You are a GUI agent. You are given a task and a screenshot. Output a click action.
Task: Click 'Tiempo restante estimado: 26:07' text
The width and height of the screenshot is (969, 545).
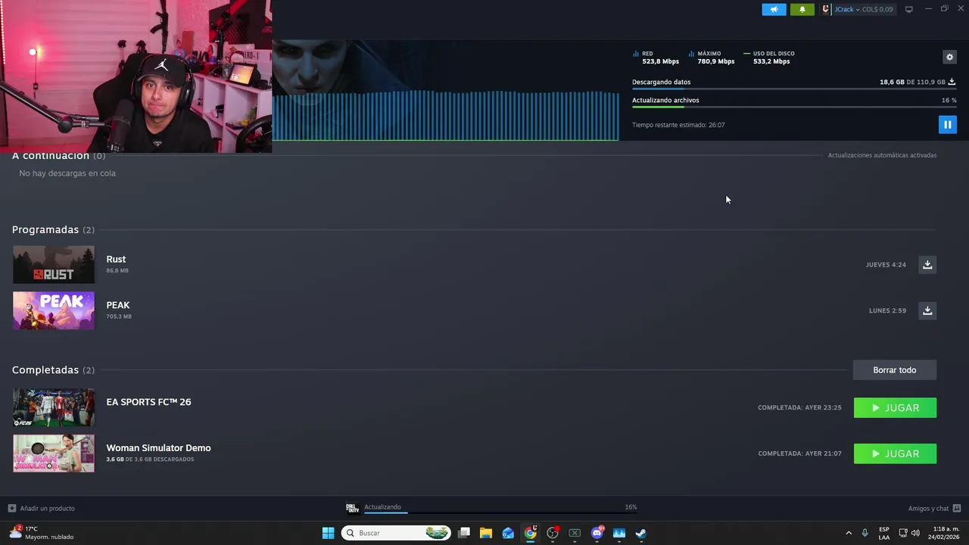click(678, 125)
